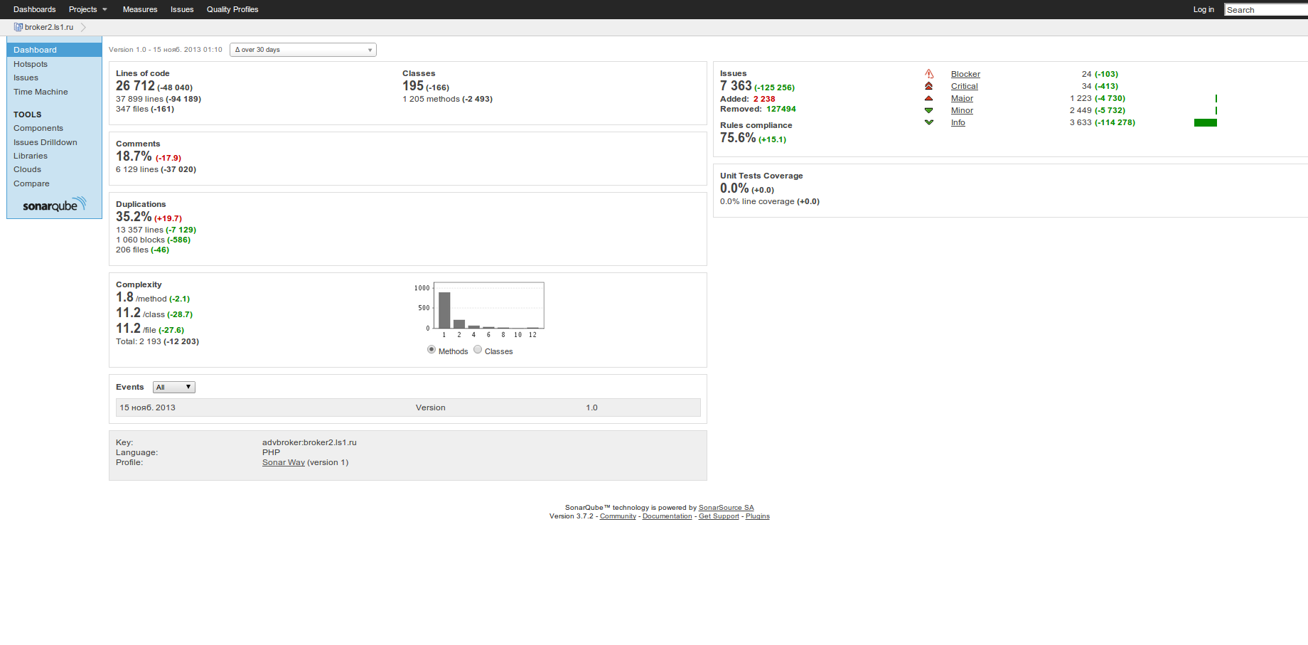Open Clouds tool in sidebar
Image resolution: width=1308 pixels, height=645 pixels.
click(x=27, y=169)
